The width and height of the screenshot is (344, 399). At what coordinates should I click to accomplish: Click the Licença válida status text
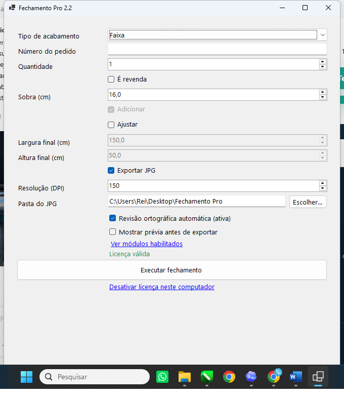[130, 254]
